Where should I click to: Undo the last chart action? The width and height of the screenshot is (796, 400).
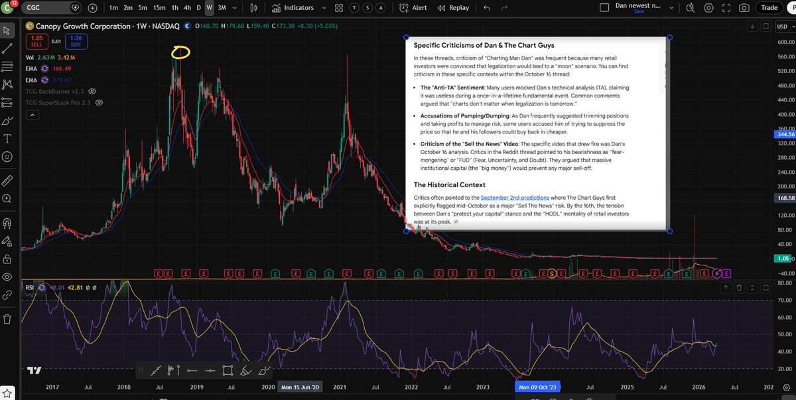[488, 8]
